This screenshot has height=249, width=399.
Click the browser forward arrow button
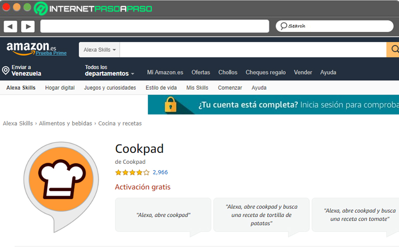click(28, 26)
